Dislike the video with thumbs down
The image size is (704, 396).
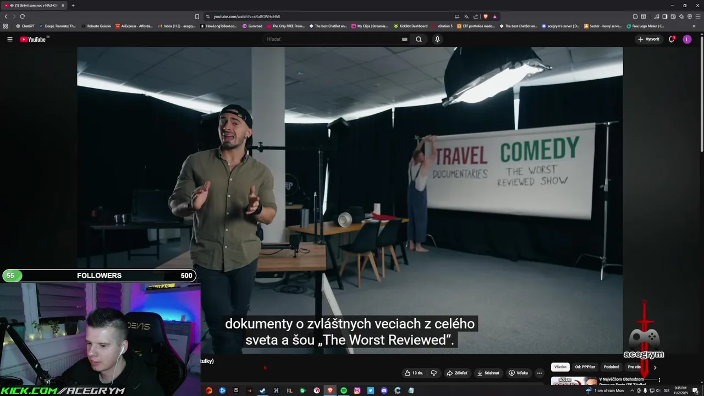coord(433,373)
